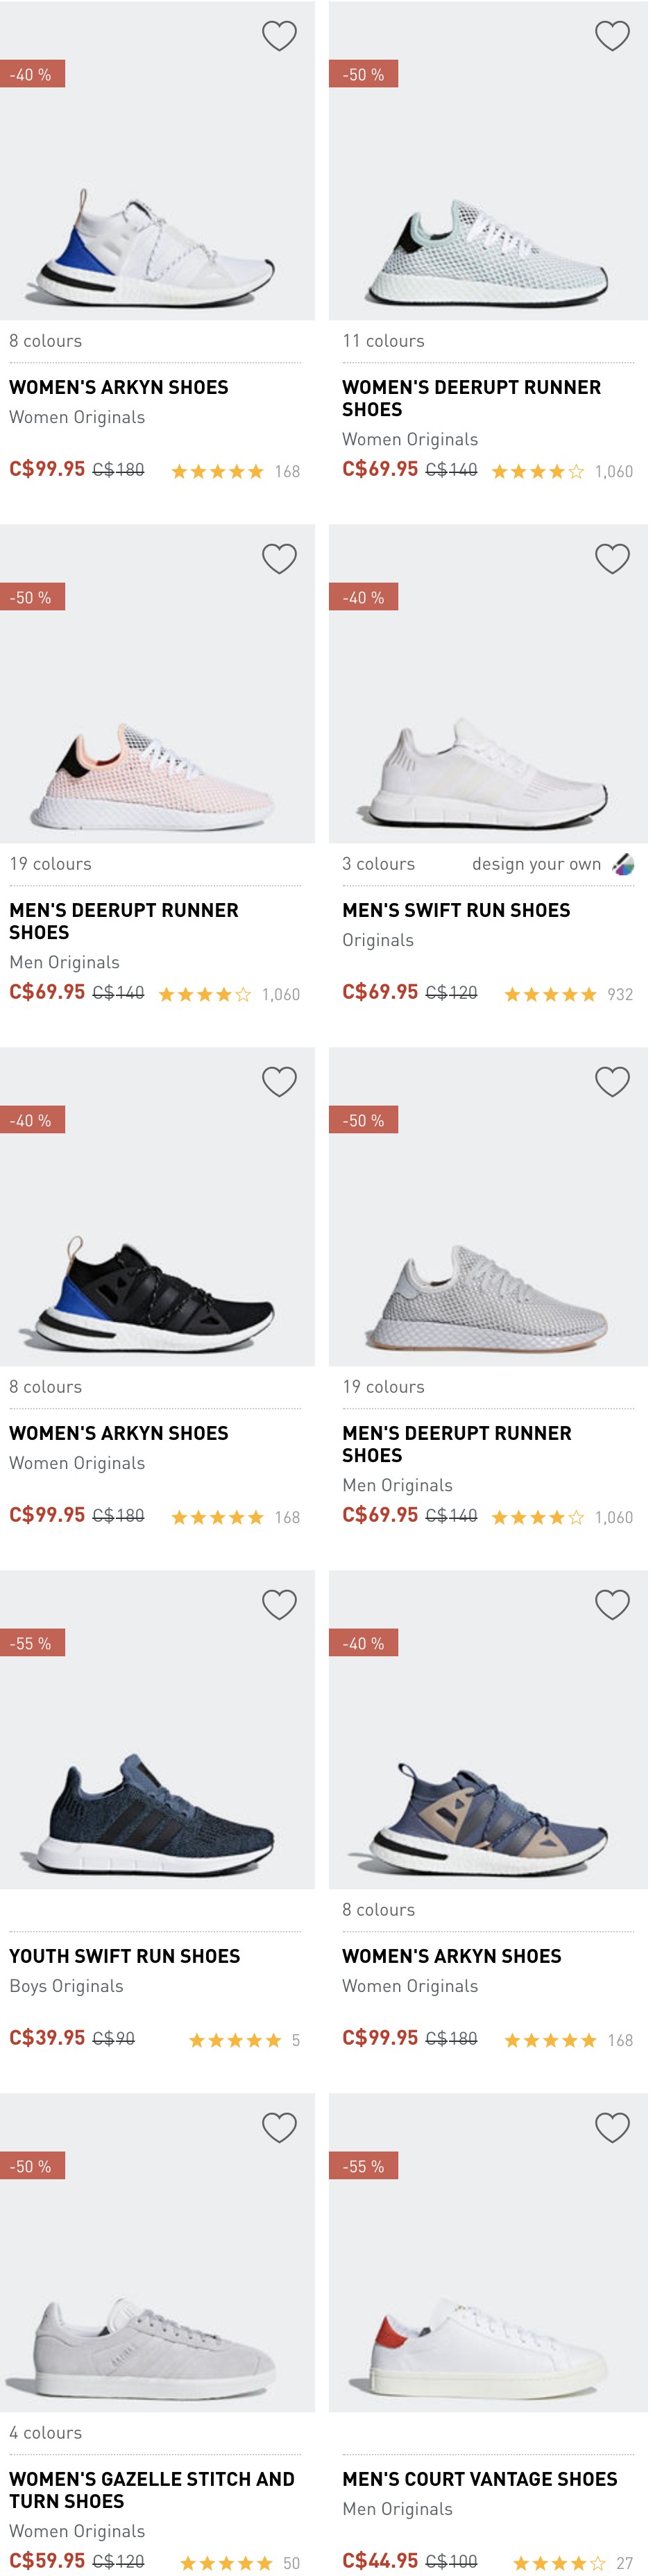The height and width of the screenshot is (2576, 662).
Task: Favorite the Gazelle Stitch and Turn shoes
Action: (x=279, y=2128)
